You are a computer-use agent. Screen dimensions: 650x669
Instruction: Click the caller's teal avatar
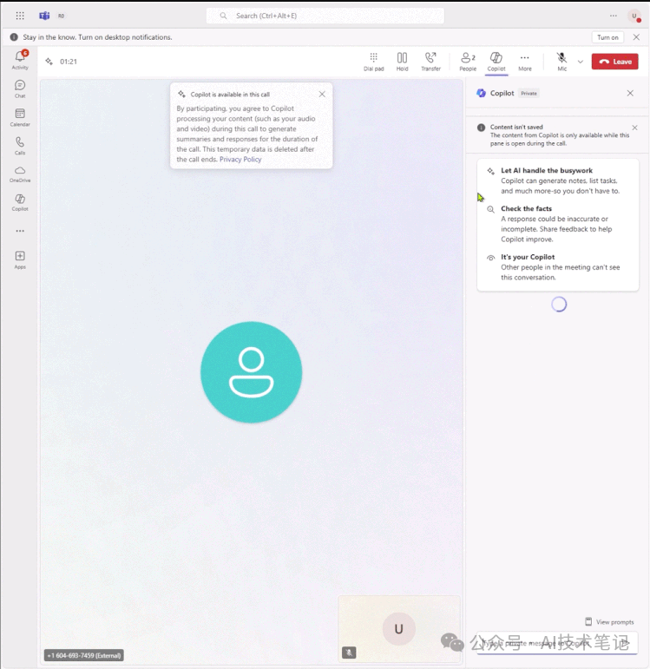(x=252, y=372)
